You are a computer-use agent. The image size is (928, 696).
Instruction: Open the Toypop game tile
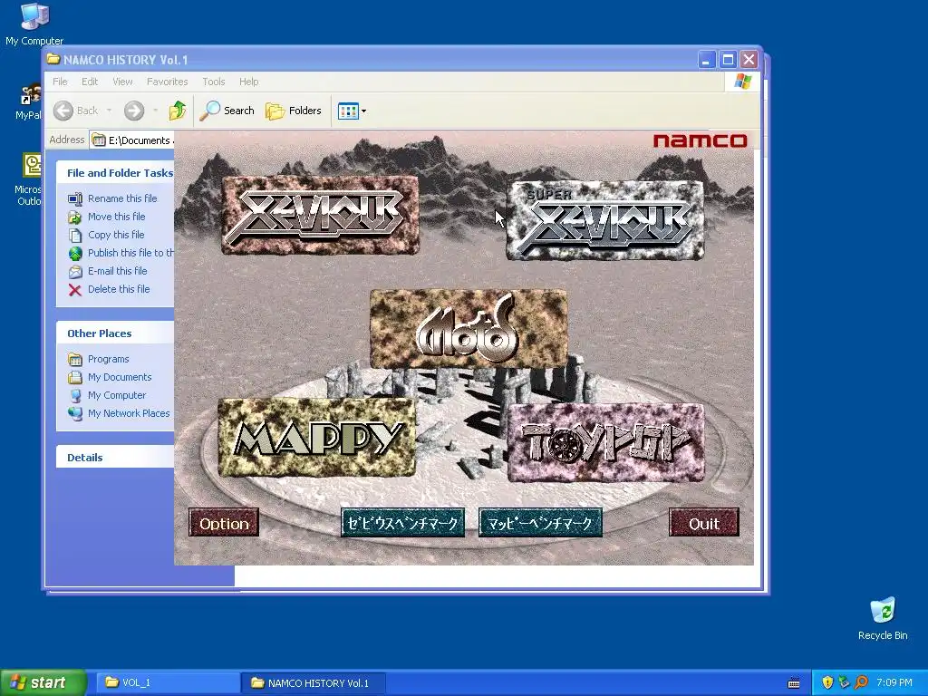point(606,443)
